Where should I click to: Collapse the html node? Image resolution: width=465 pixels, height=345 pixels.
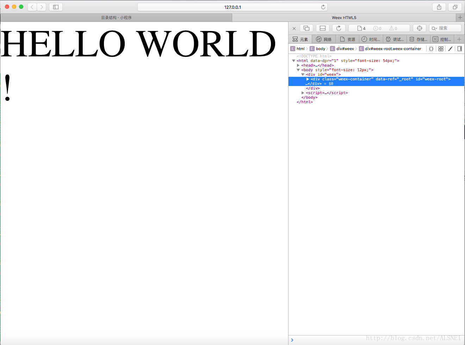[x=293, y=61]
